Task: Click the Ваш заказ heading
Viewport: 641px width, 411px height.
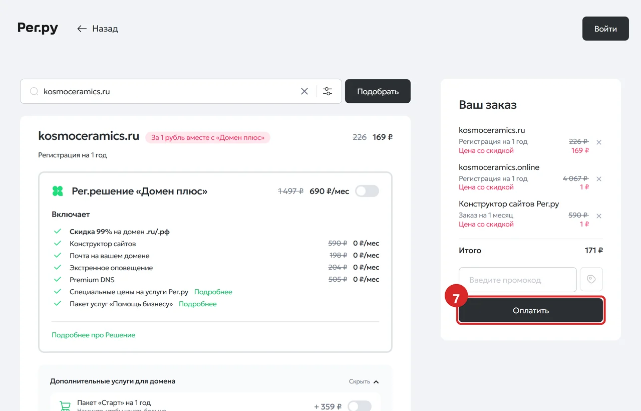Action: (x=488, y=105)
